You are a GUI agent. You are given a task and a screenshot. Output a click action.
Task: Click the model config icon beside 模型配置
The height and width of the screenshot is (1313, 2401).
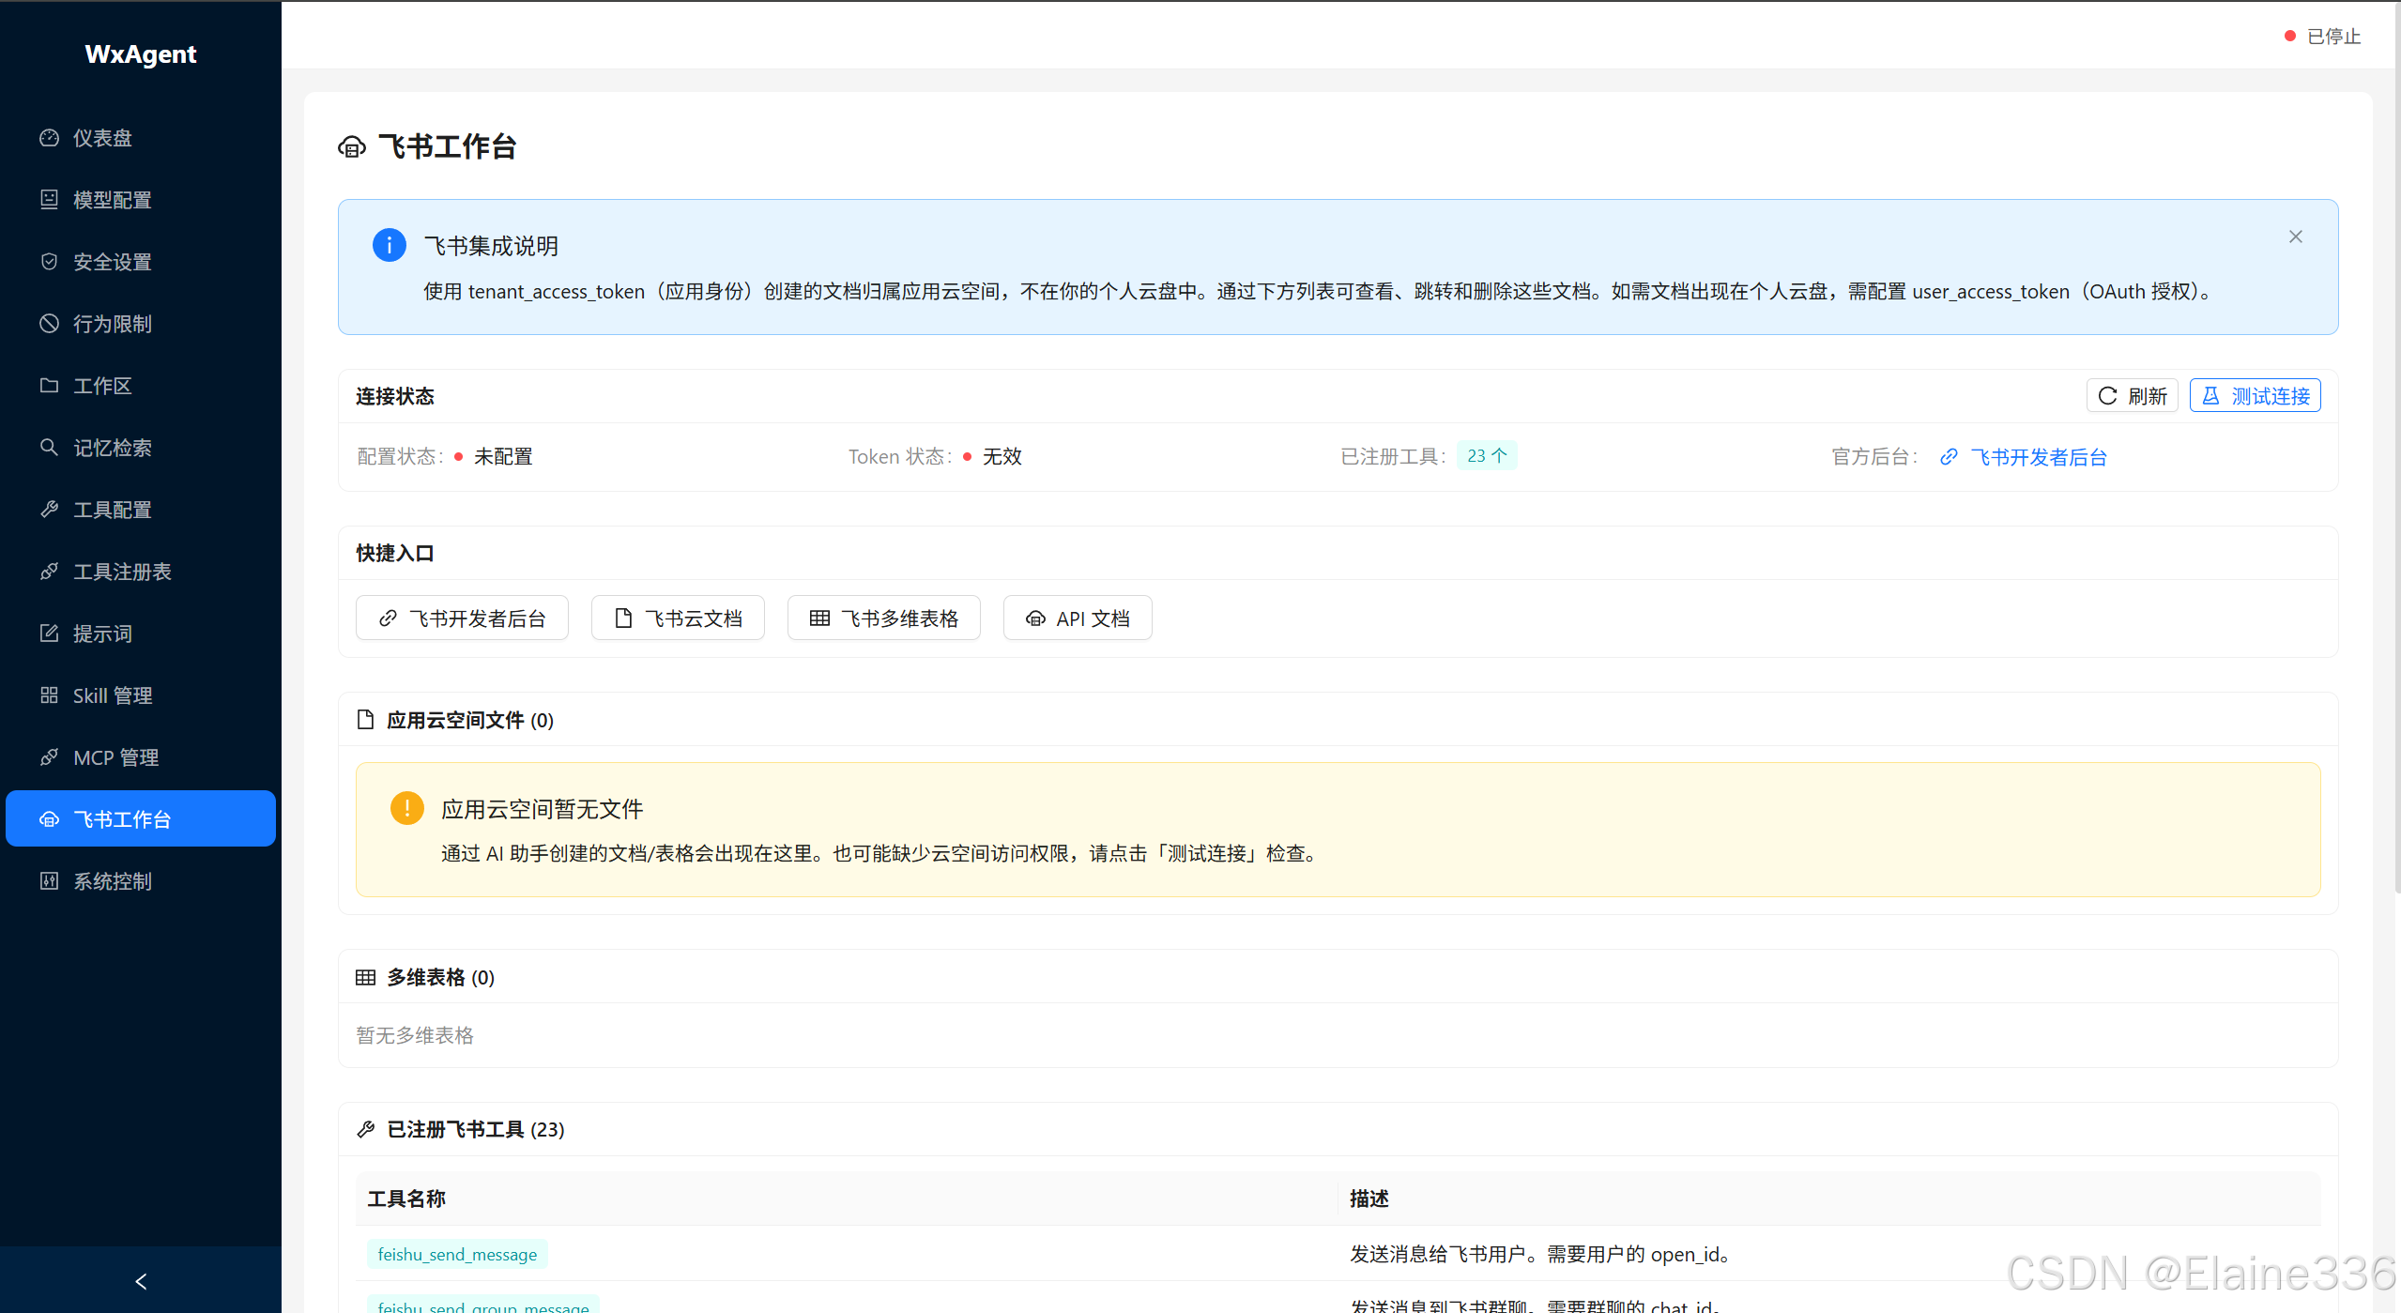click(50, 200)
